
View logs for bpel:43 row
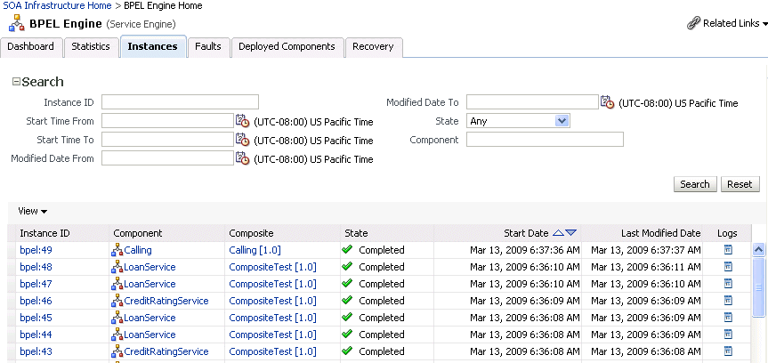pos(728,351)
